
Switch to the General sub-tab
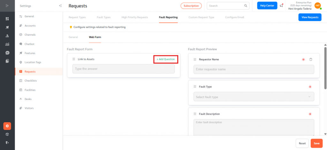pos(73,37)
